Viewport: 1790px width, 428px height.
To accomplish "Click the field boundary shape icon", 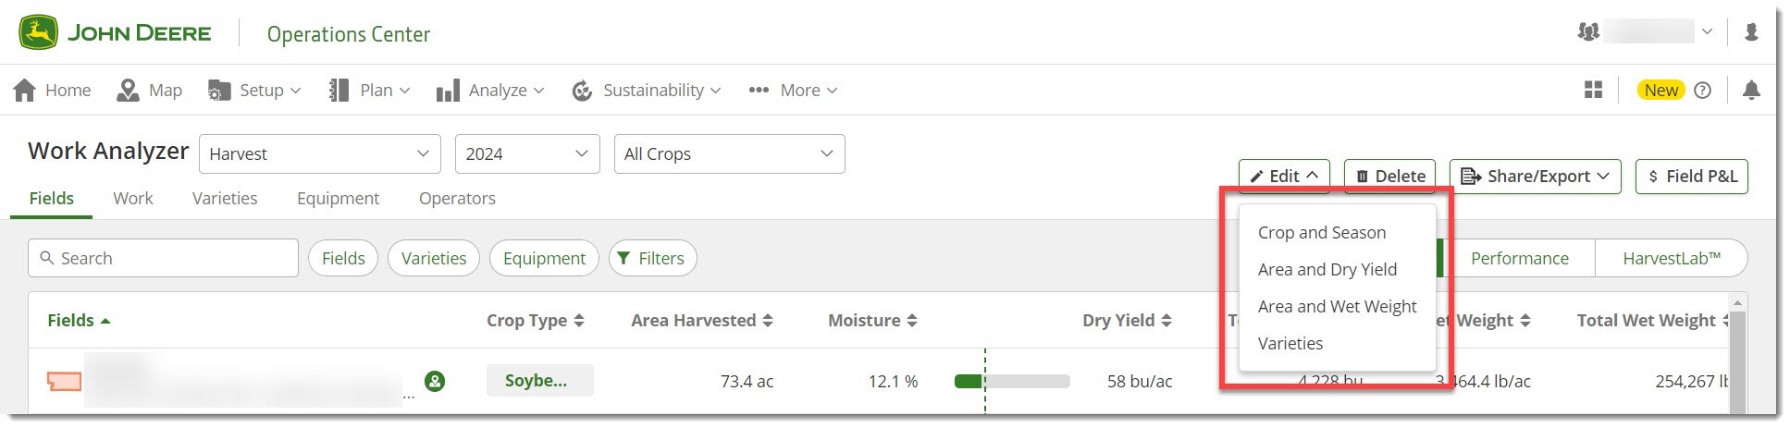I will coord(65,380).
